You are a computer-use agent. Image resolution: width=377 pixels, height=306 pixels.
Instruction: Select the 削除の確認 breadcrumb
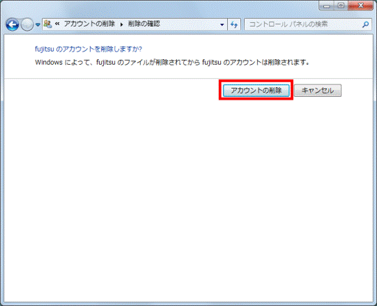(x=144, y=24)
